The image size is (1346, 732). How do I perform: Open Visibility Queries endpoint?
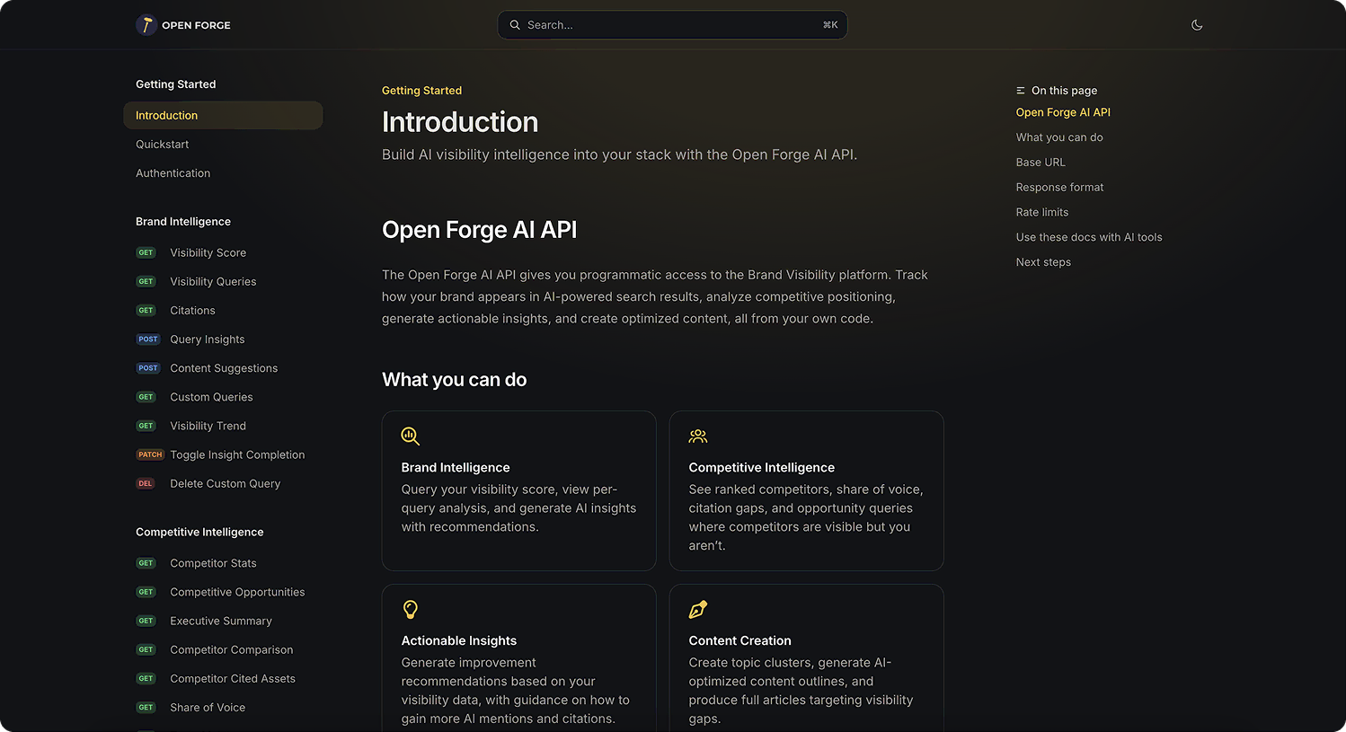point(213,282)
